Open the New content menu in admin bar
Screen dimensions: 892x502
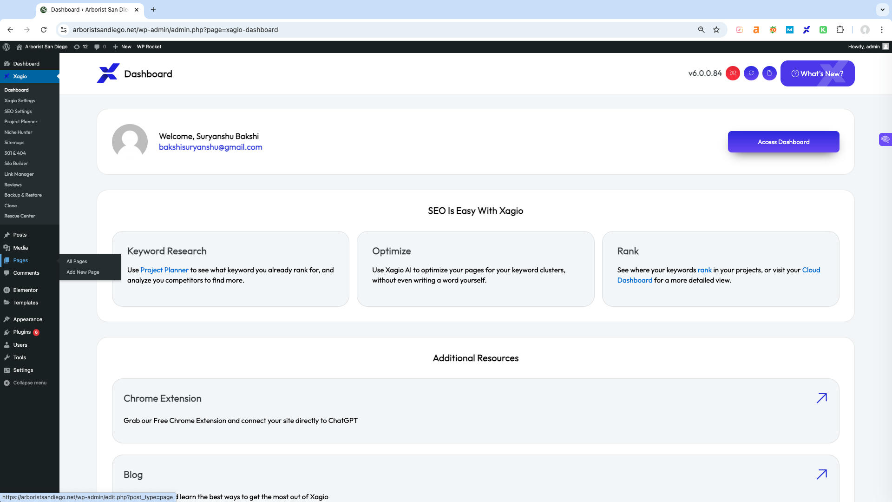122,46
